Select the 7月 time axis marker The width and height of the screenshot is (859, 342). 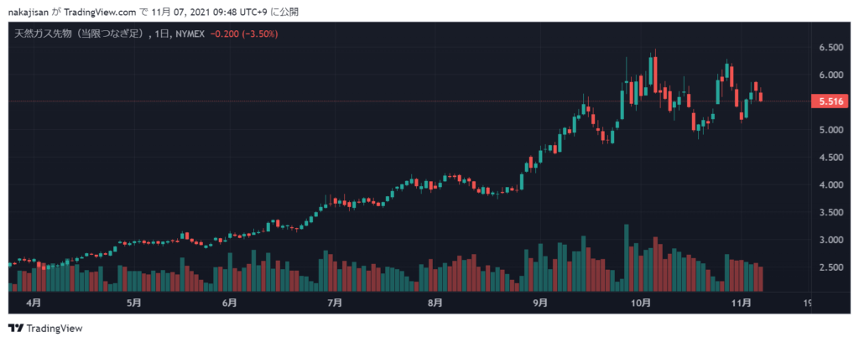(x=335, y=301)
